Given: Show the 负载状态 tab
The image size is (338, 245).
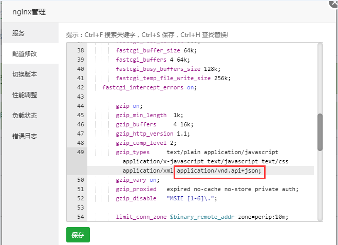Looking at the screenshot, I should pos(25,116).
